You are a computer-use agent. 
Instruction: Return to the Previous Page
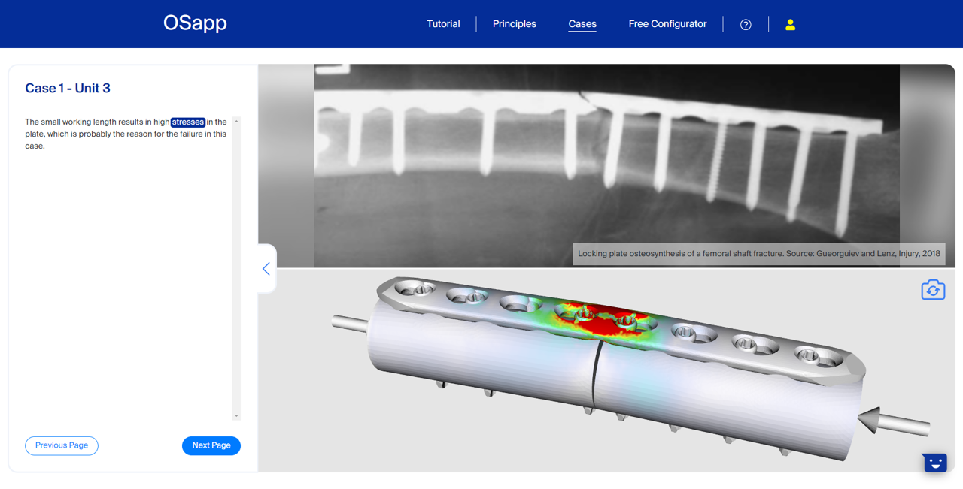pyautogui.click(x=62, y=445)
